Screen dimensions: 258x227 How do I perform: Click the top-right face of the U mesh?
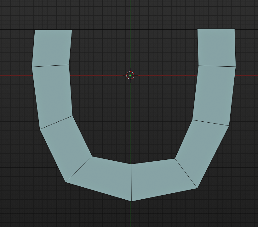pyautogui.click(x=216, y=47)
